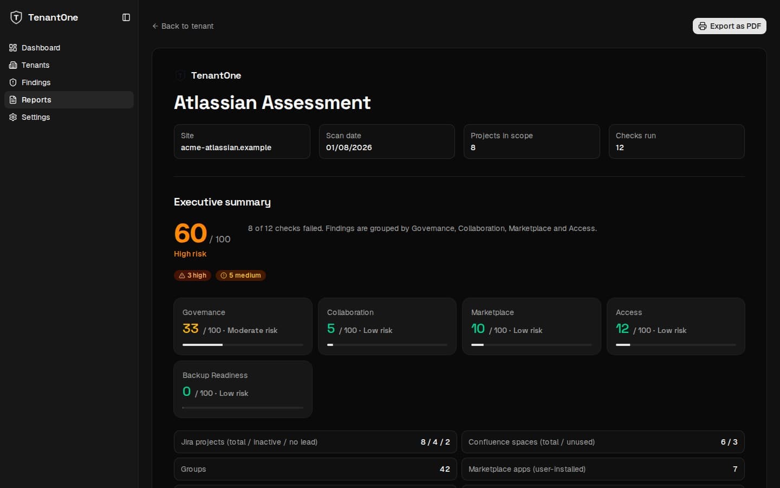Click the warning triangle in 3 high badge
Image resolution: width=780 pixels, height=488 pixels.
point(182,275)
